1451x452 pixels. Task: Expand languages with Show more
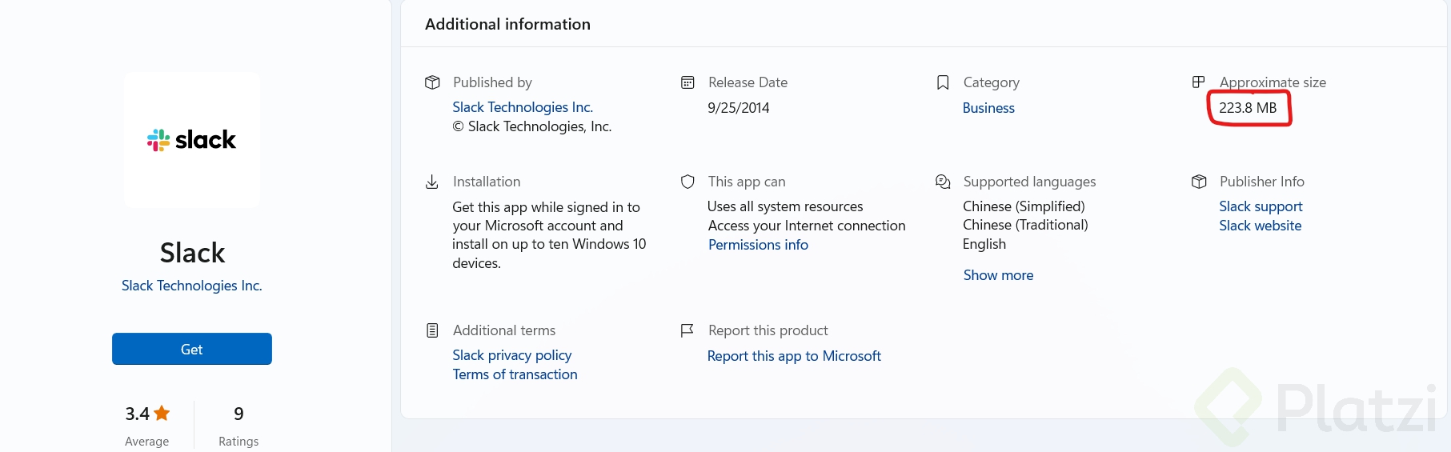(998, 275)
